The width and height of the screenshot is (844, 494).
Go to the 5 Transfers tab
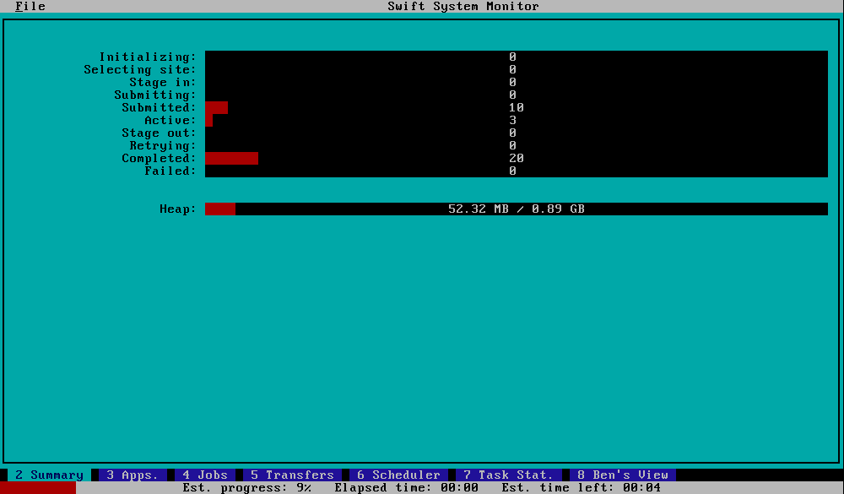[292, 475]
